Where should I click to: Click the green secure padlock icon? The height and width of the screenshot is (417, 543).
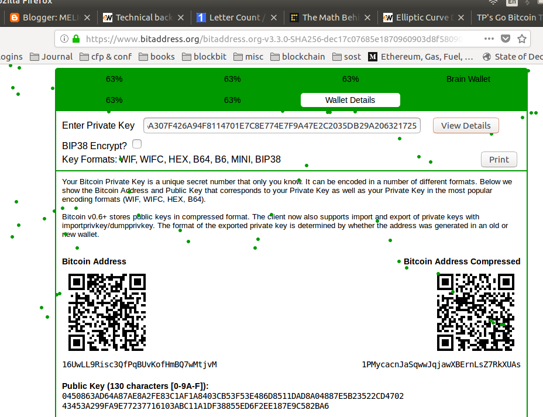coord(76,39)
